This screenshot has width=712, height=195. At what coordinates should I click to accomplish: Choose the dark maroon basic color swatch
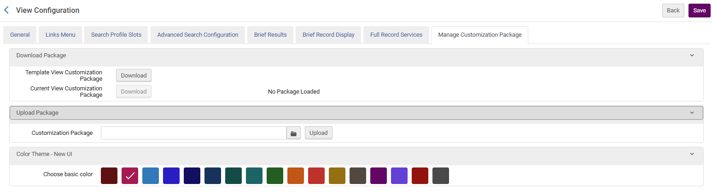coord(109,176)
